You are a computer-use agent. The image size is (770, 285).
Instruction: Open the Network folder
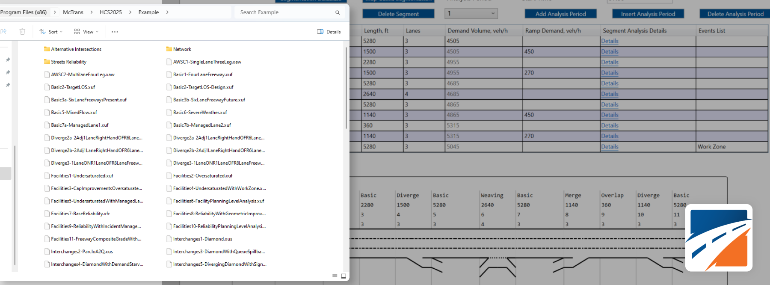tap(178, 49)
